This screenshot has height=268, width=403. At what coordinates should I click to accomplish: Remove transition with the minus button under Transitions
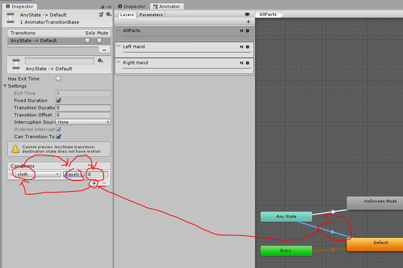point(104,50)
